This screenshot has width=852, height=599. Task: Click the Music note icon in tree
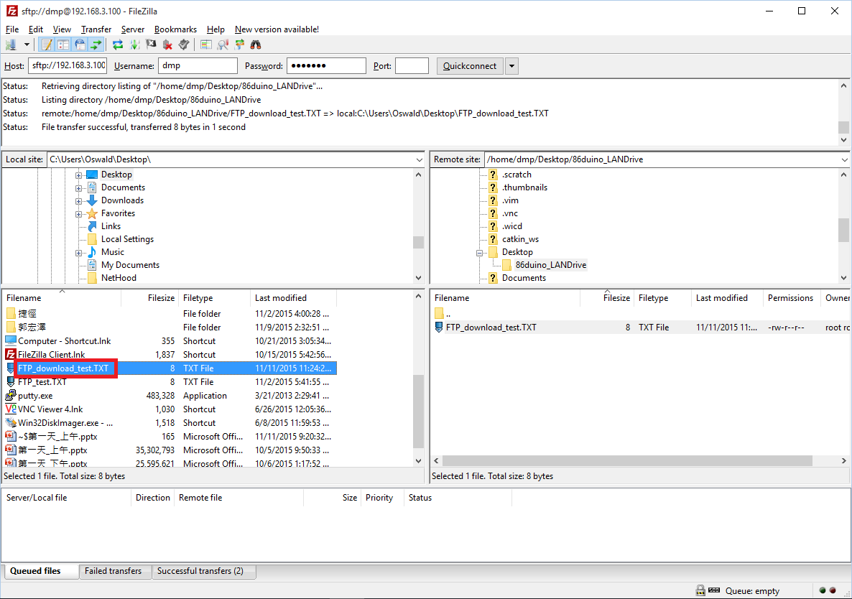coord(93,252)
